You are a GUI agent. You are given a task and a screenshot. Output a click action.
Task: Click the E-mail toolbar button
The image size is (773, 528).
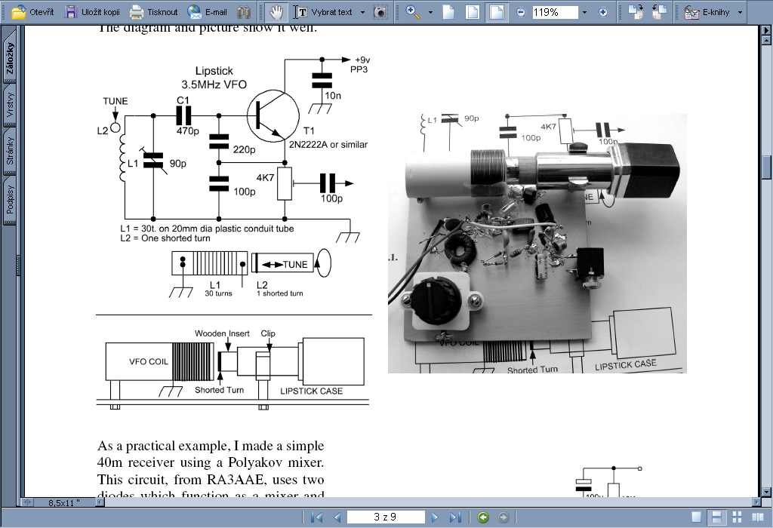tap(208, 12)
